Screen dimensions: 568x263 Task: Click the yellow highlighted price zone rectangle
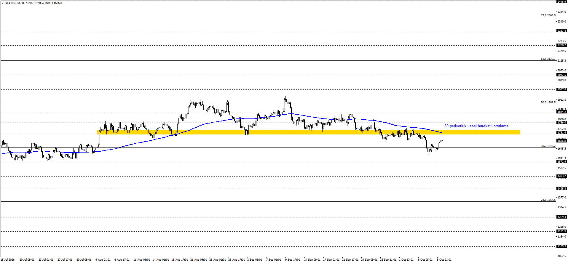(309, 132)
